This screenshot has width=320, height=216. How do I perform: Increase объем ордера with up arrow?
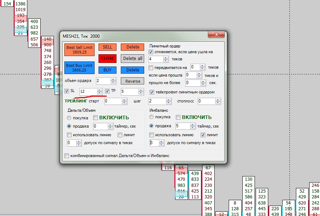coord(113,79)
